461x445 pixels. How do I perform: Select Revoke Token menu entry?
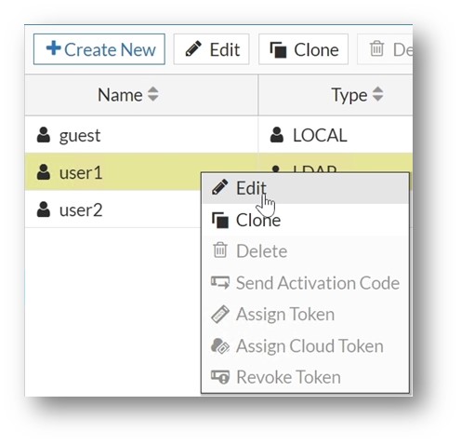point(305,377)
